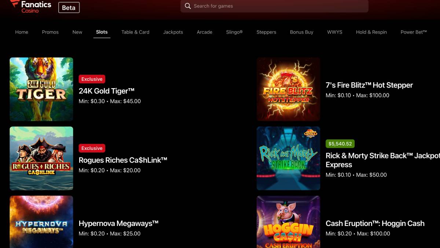
Task: Click 7's Fire Blitz Hot Stepper title
Action: tap(369, 85)
